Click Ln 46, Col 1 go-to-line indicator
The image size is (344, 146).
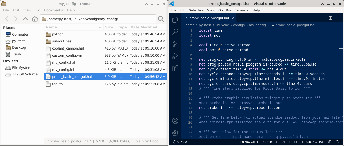[x=249, y=142]
